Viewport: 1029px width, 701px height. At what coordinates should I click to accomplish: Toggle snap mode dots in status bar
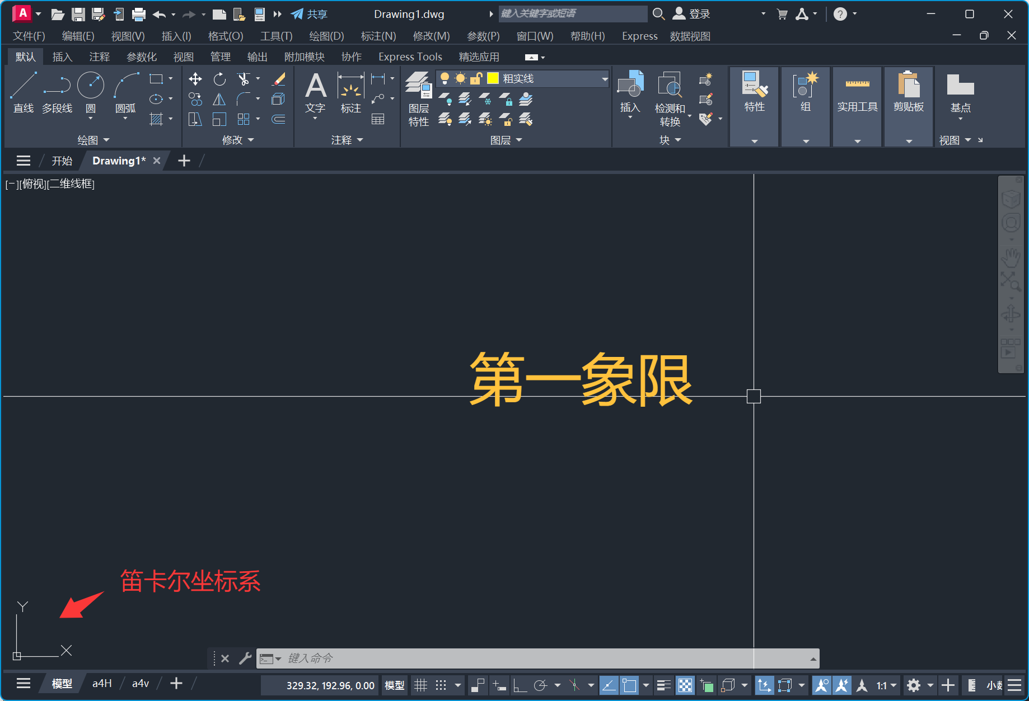(x=441, y=685)
